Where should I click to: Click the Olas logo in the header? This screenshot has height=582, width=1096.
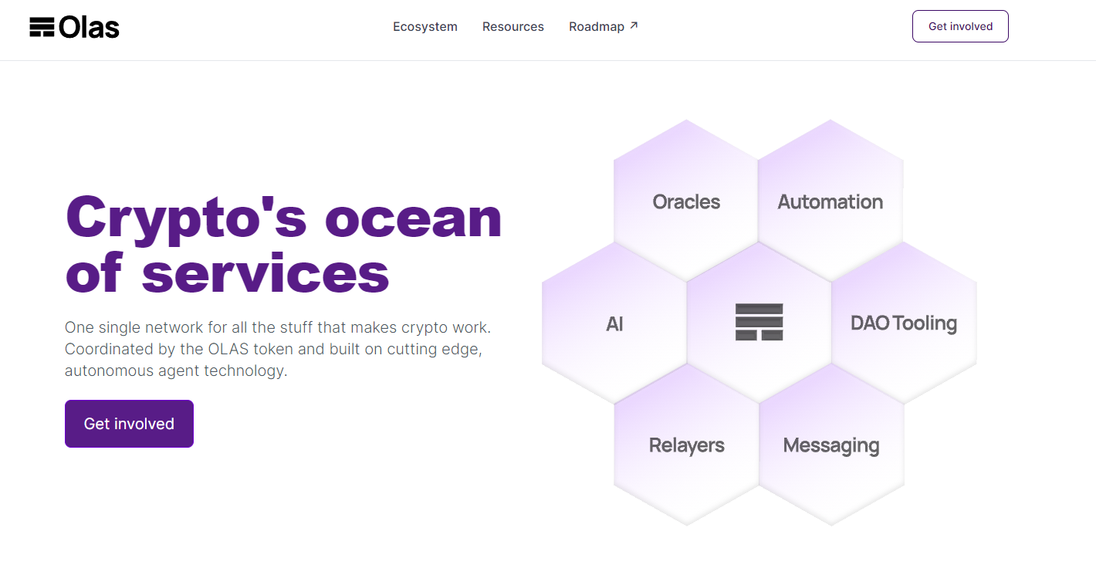pos(75,27)
